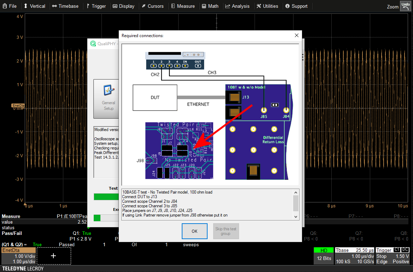Close the Required connections dialog
Viewport: 413px width, 272px height.
point(297,35)
